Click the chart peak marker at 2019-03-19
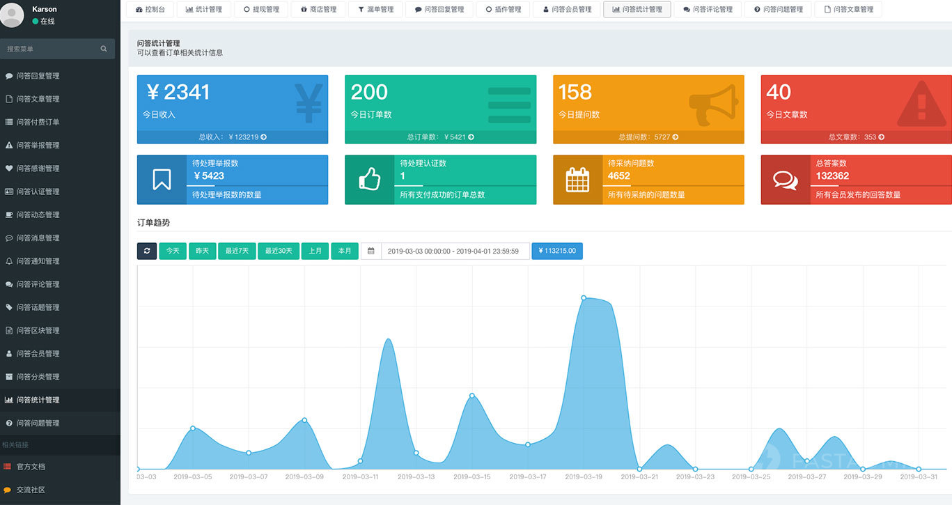This screenshot has height=505, width=952. pos(584,297)
